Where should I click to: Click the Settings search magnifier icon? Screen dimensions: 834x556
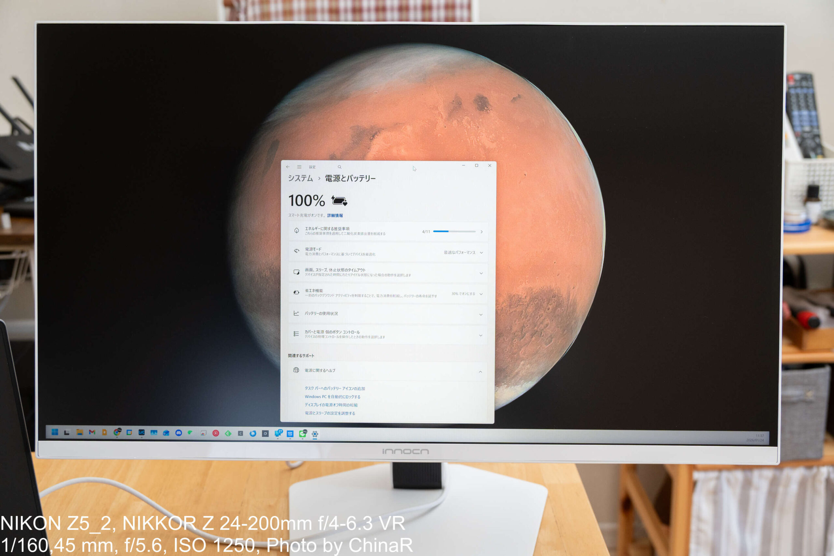coord(339,167)
